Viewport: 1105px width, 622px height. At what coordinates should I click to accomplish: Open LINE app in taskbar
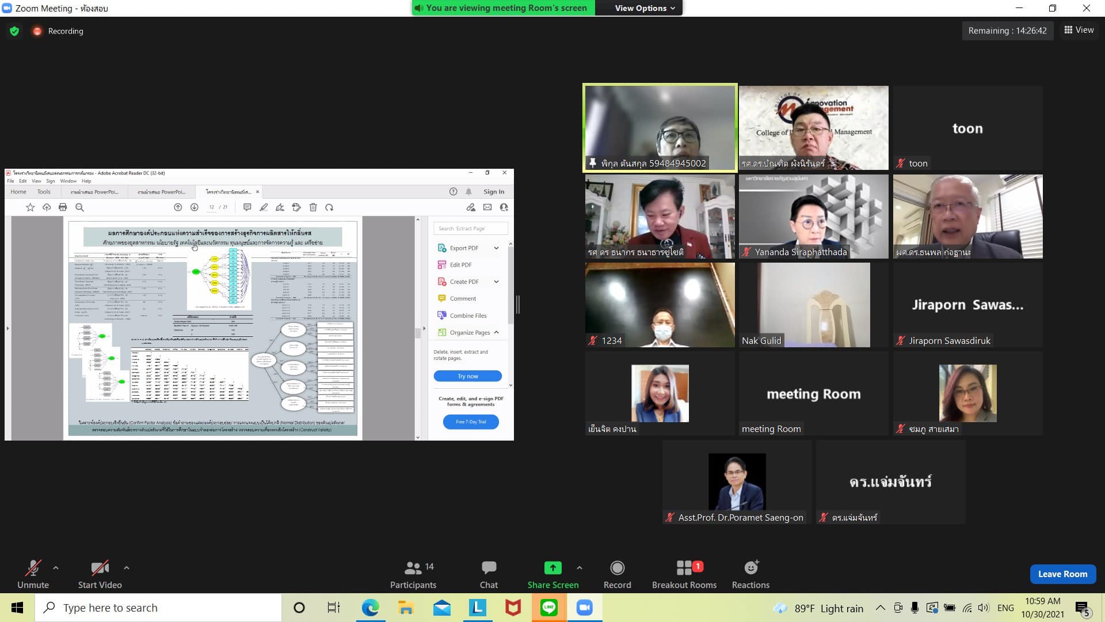(548, 608)
